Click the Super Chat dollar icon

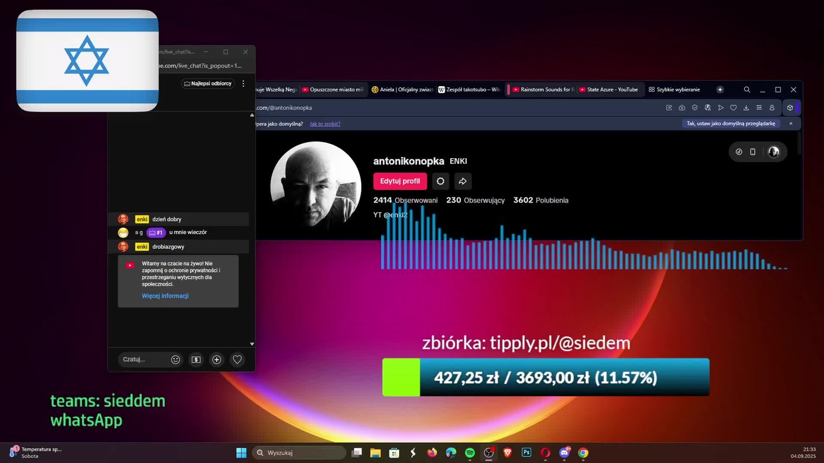click(196, 359)
